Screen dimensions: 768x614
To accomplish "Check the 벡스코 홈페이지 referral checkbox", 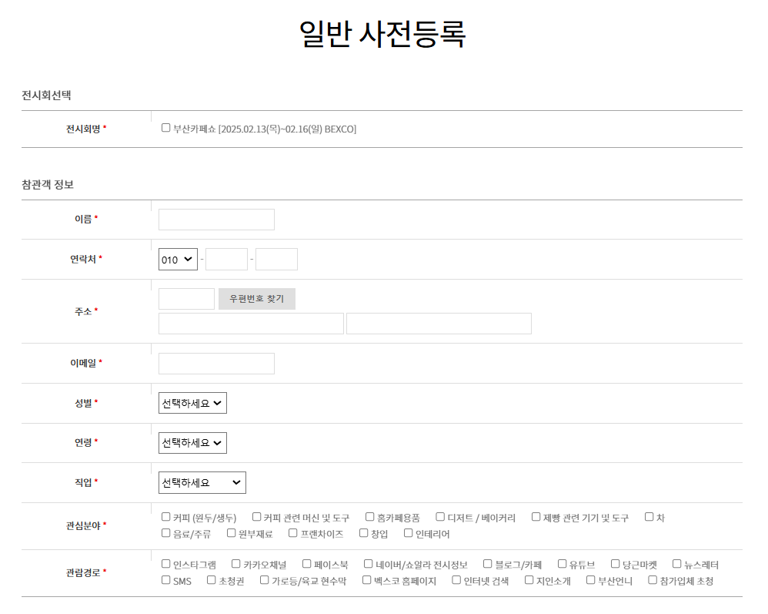I will [366, 580].
